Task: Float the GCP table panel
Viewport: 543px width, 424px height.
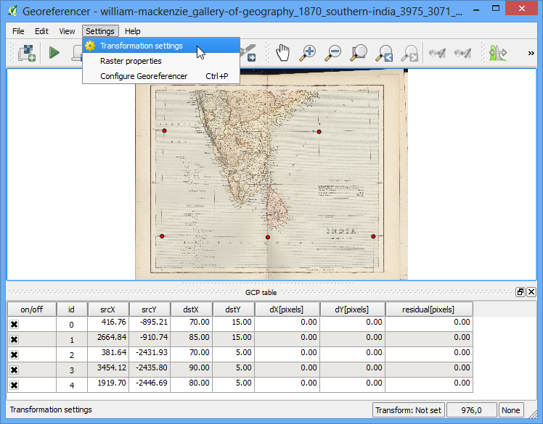Action: [520, 292]
